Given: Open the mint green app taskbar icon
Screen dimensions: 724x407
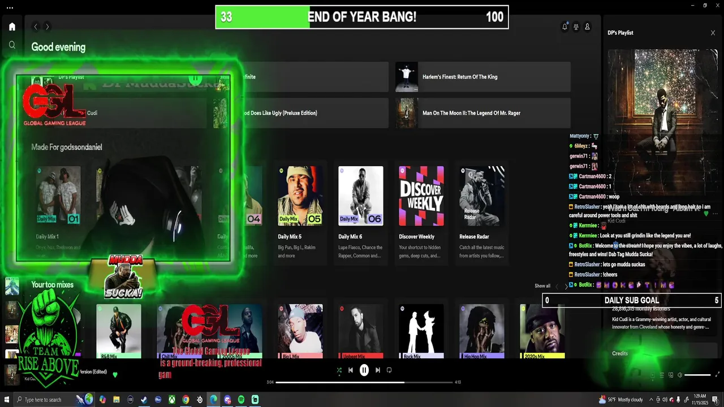Looking at the screenshot, I should (x=255, y=400).
